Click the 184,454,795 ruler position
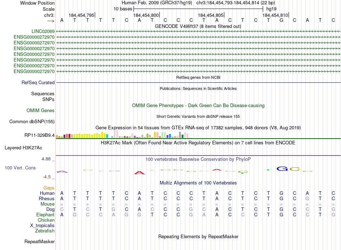Image resolution: width=341 pixels, height=250 pixels. [x=81, y=15]
